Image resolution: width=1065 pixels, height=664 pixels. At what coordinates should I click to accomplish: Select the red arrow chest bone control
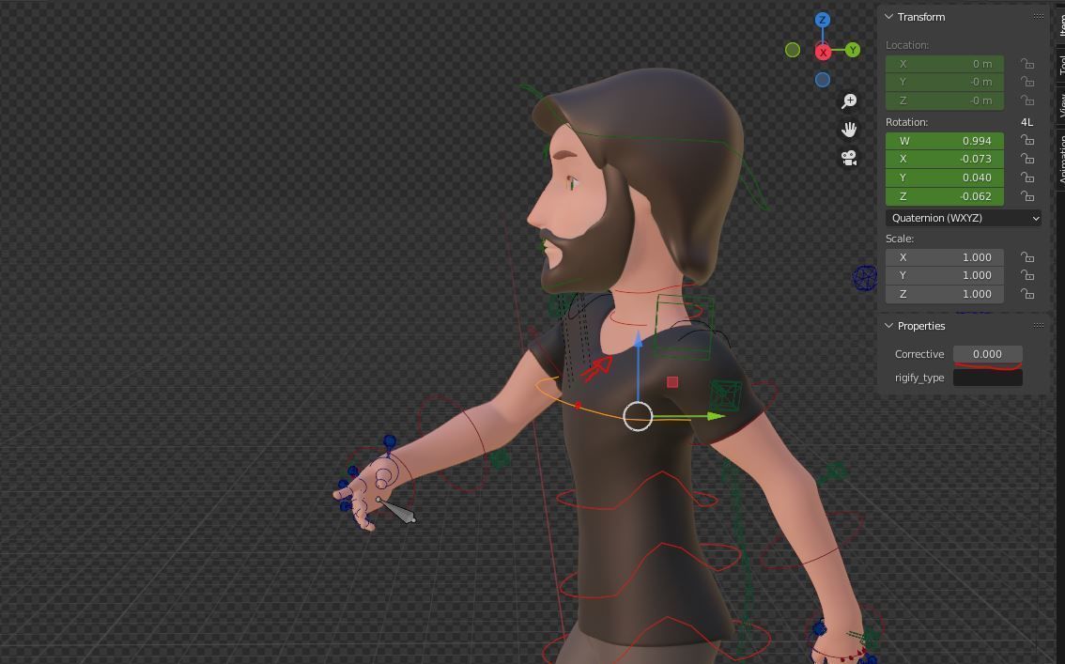(596, 369)
